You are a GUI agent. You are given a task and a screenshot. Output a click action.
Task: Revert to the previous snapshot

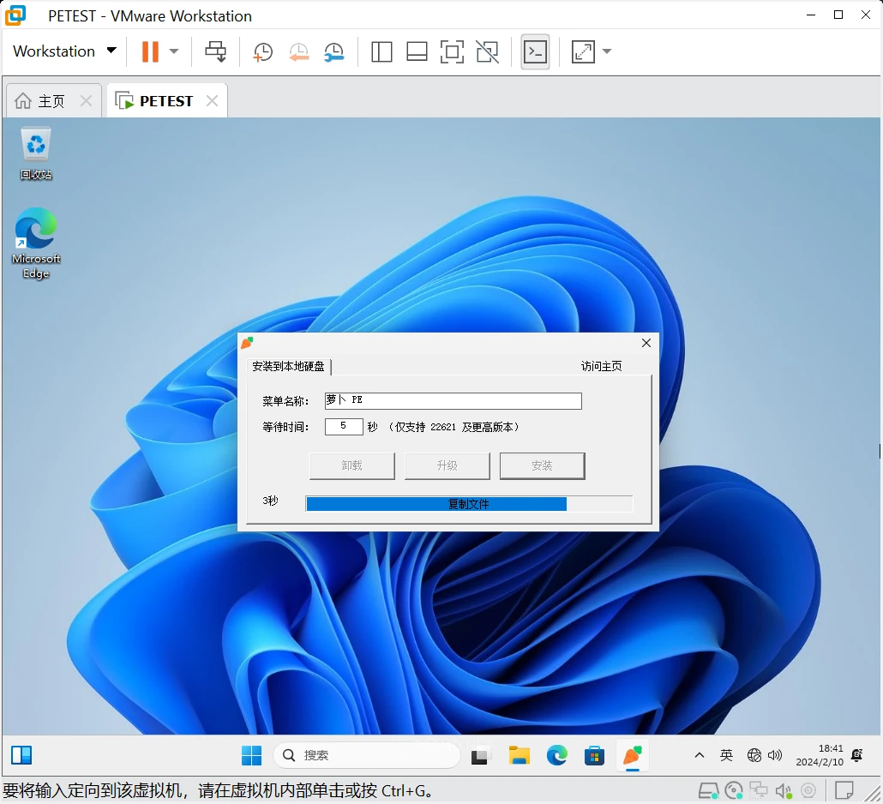298,51
